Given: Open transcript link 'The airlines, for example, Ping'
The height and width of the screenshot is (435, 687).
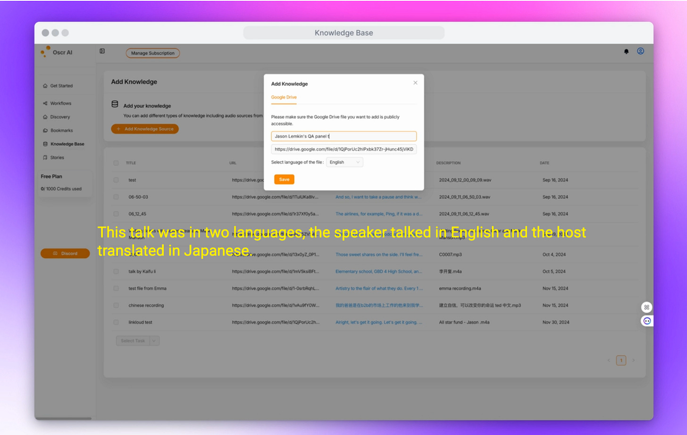Looking at the screenshot, I should (x=379, y=214).
